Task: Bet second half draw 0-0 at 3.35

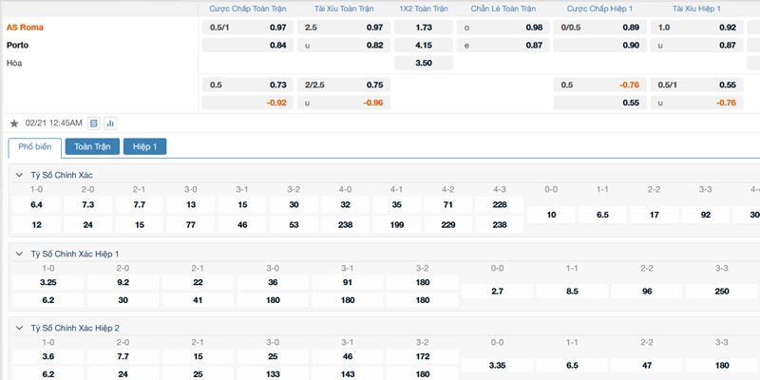Action: click(497, 366)
